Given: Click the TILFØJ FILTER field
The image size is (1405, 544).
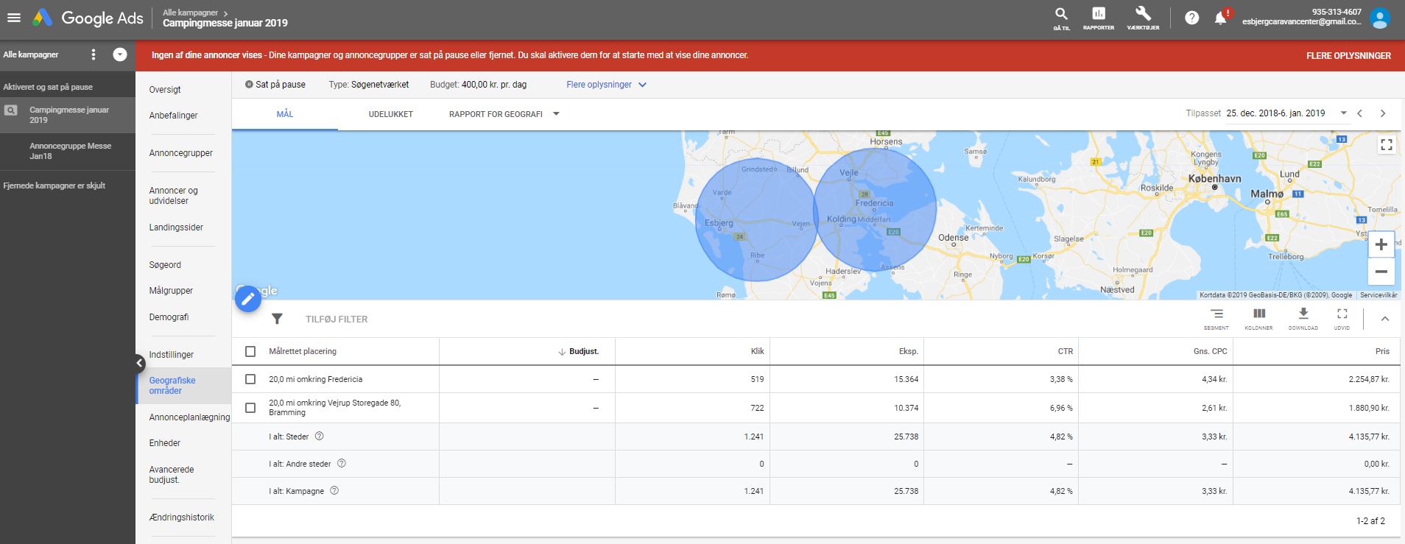Looking at the screenshot, I should click(x=337, y=319).
